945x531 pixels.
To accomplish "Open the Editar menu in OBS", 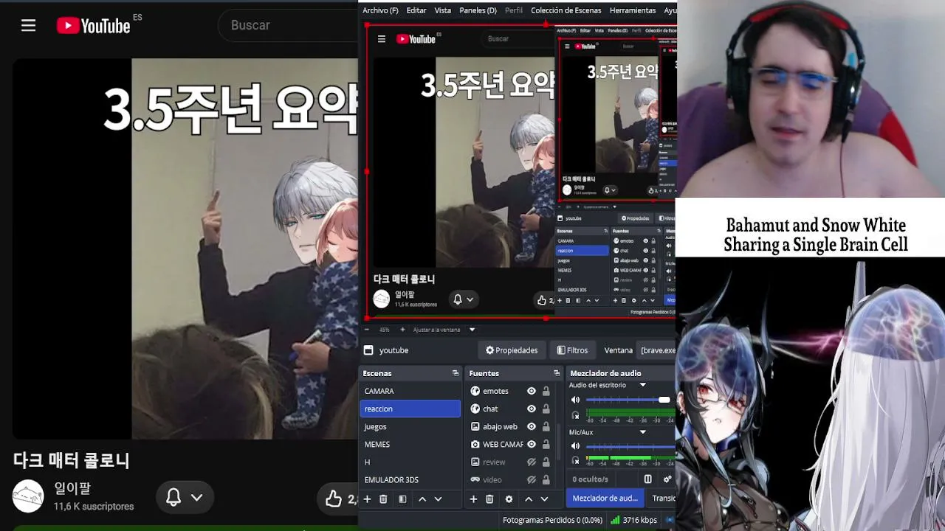I will pyautogui.click(x=416, y=10).
